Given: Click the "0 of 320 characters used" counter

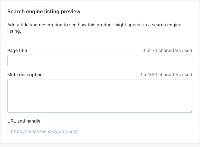Looking at the screenshot, I should tap(166, 75).
